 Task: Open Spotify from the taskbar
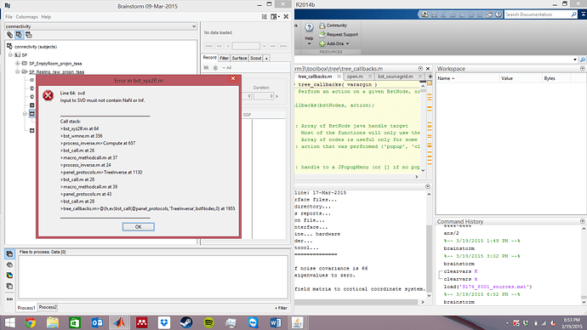(208, 322)
